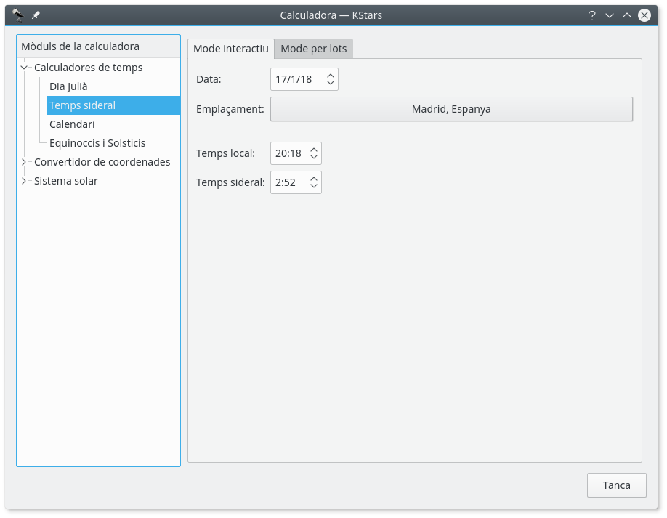Open Equinoccis i Solsticis module
The height and width of the screenshot is (518, 667).
[x=97, y=143]
